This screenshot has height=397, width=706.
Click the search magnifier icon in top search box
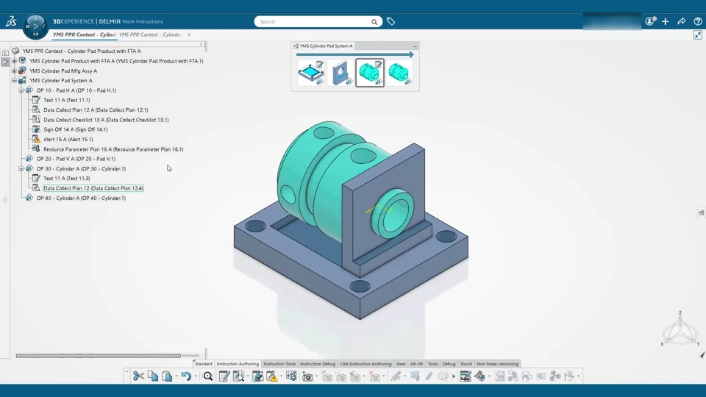click(x=374, y=21)
